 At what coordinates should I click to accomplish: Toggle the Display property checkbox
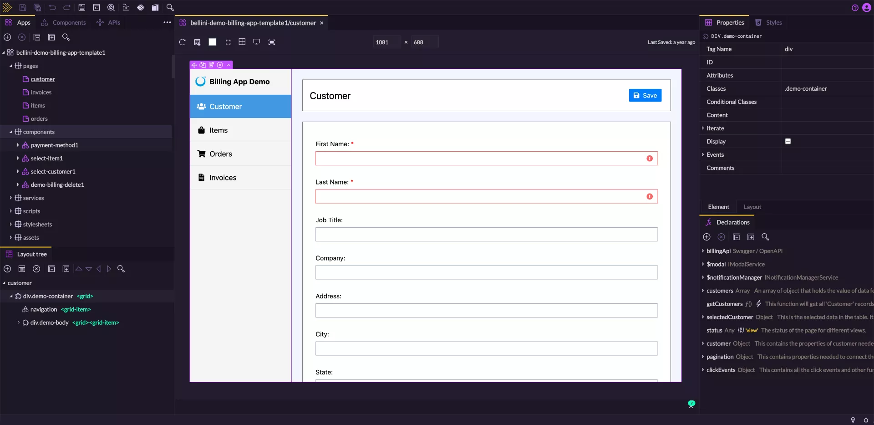click(x=788, y=141)
